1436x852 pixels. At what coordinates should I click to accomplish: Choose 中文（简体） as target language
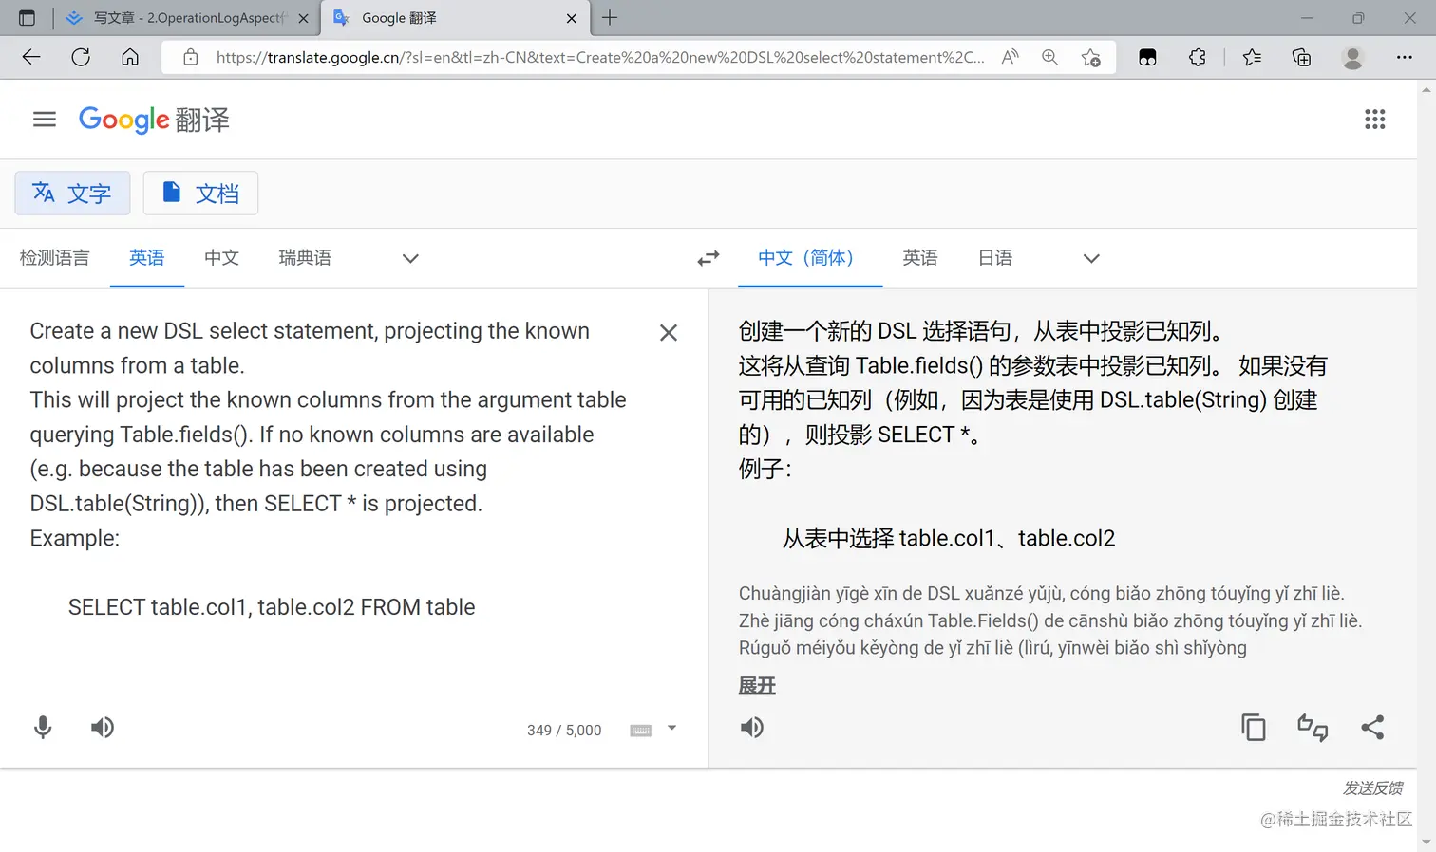(x=810, y=258)
